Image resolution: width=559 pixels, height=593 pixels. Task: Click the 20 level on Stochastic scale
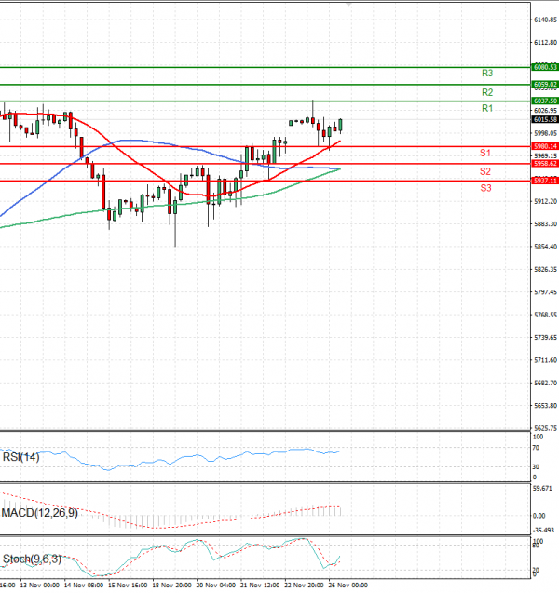point(537,570)
